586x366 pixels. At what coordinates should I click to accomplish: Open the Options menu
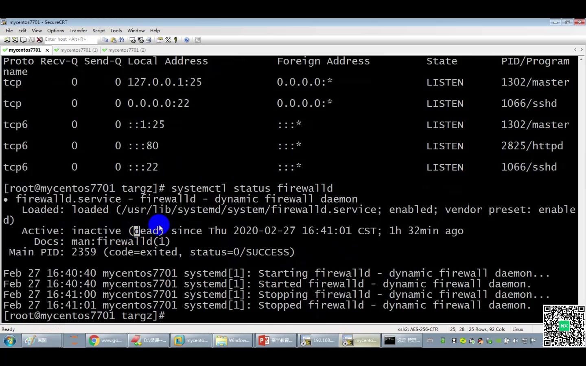[x=55, y=30]
